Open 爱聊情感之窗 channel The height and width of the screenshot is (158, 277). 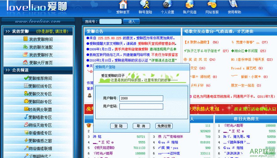(38, 140)
